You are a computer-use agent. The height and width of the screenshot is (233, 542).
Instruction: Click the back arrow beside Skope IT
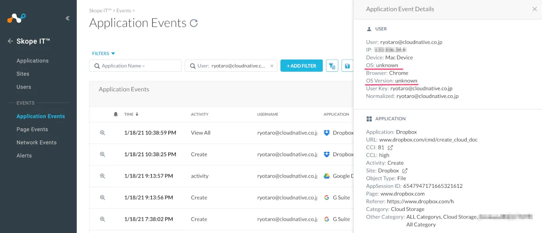[10, 41]
